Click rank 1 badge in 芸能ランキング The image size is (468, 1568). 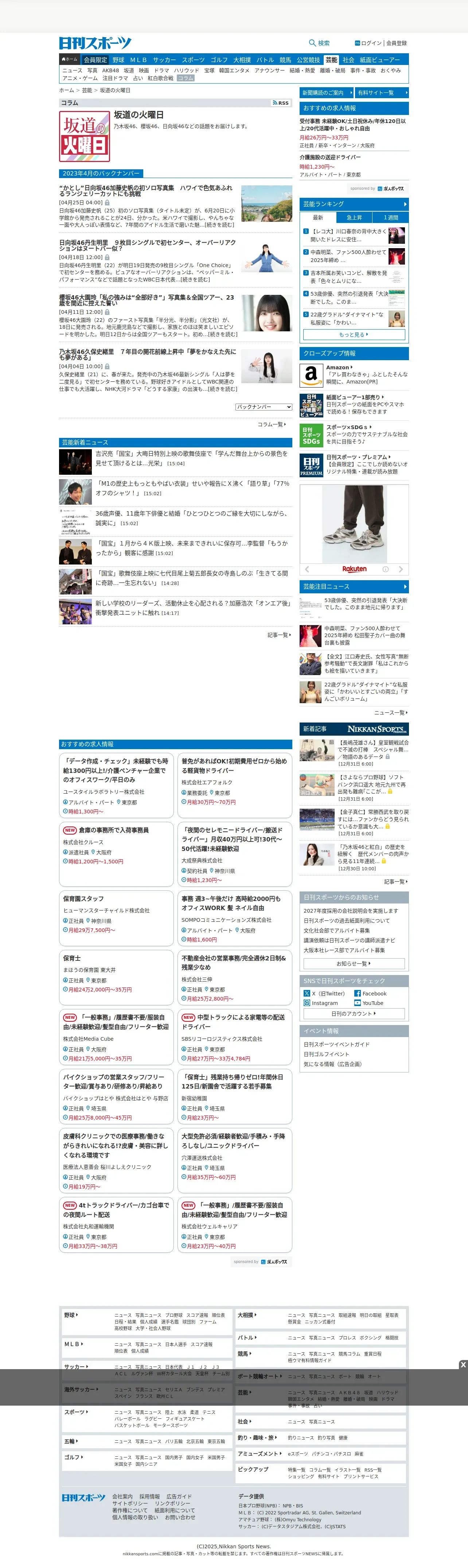click(x=306, y=231)
